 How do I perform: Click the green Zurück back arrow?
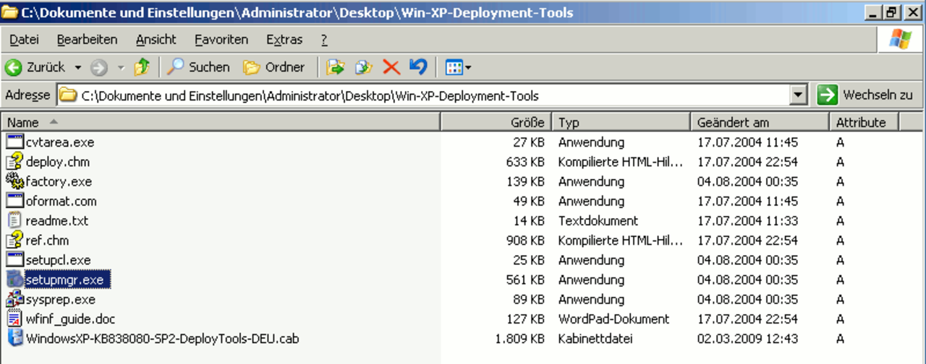tap(13, 67)
